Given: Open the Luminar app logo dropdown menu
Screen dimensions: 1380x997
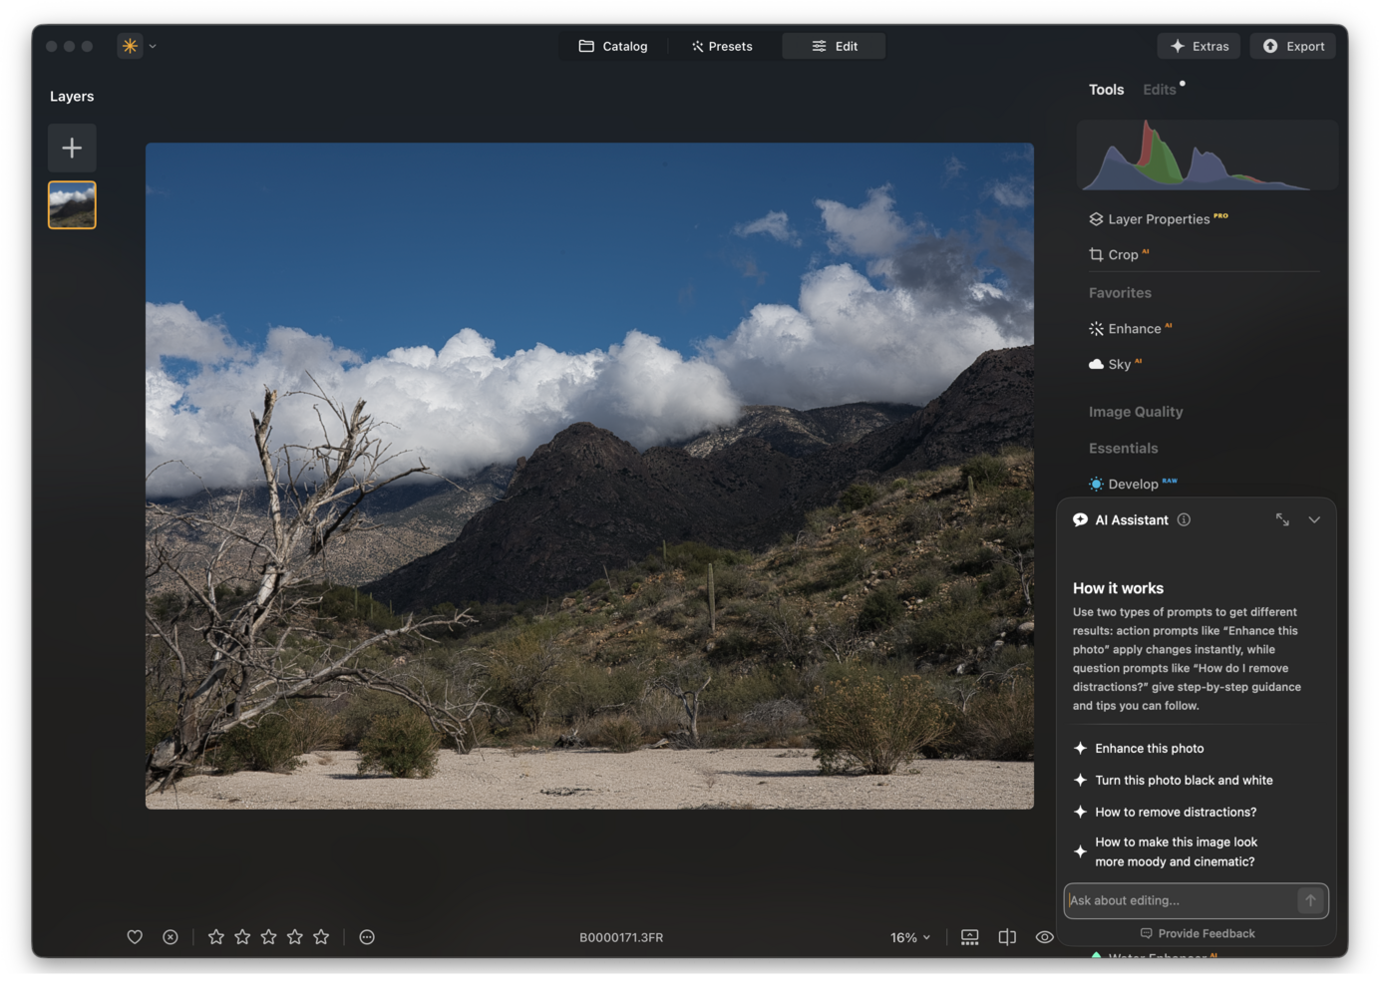Looking at the screenshot, I should (x=138, y=46).
